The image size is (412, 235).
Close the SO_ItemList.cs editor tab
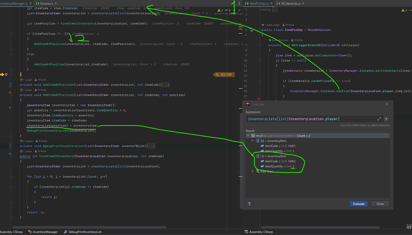pos(303,3)
